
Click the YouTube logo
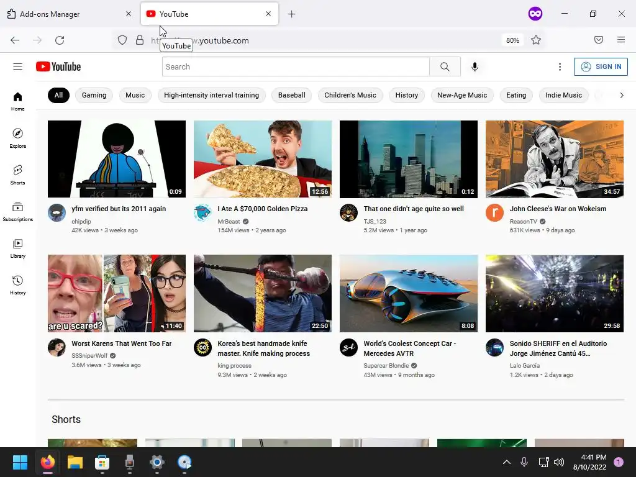click(58, 66)
